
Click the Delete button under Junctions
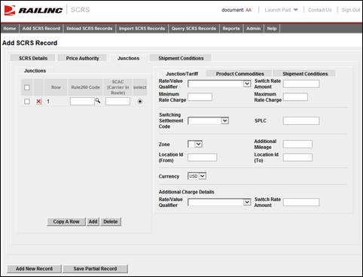coord(111,221)
